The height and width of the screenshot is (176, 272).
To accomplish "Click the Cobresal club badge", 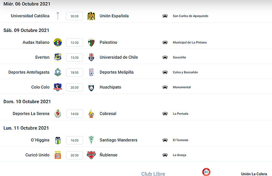I will (91, 113).
